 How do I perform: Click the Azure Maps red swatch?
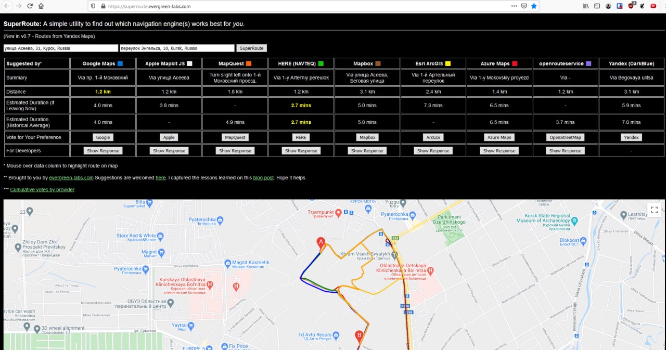tap(515, 63)
